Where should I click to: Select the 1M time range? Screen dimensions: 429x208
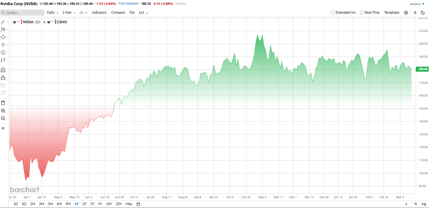(x=33, y=204)
